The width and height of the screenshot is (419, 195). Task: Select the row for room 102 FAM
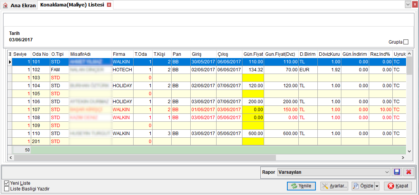point(207,70)
